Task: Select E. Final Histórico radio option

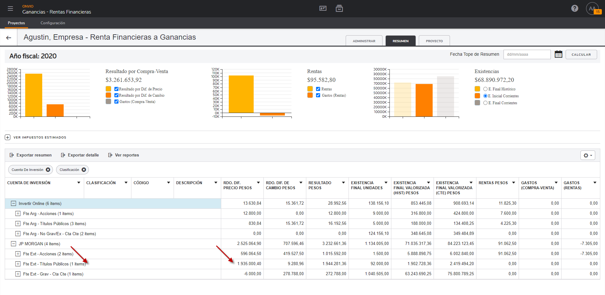Action: (485, 89)
